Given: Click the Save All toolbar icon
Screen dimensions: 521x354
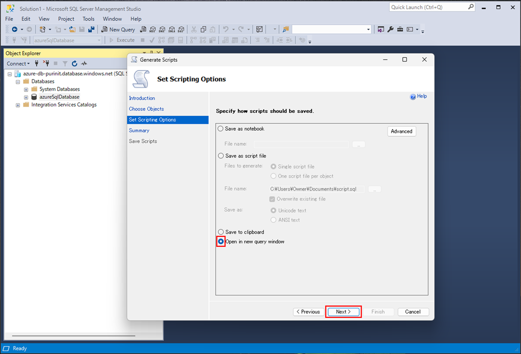Looking at the screenshot, I should point(91,29).
